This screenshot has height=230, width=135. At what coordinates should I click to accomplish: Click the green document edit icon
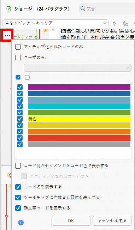(9, 9)
